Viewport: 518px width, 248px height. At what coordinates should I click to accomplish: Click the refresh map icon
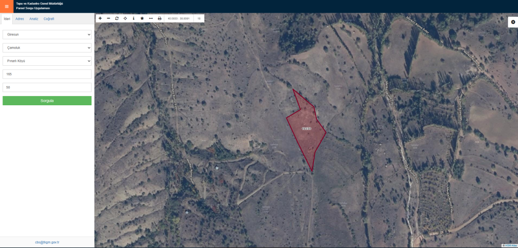pos(117,18)
